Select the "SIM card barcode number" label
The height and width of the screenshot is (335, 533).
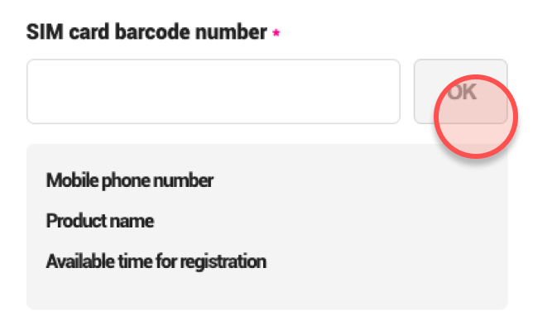pos(147,33)
